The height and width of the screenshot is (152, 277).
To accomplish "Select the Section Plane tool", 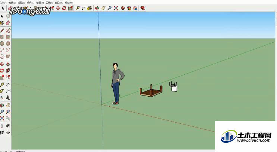I will point(8,132).
